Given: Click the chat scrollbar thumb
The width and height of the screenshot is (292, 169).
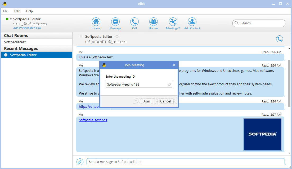Looking at the screenshot, I should pos(289,83).
